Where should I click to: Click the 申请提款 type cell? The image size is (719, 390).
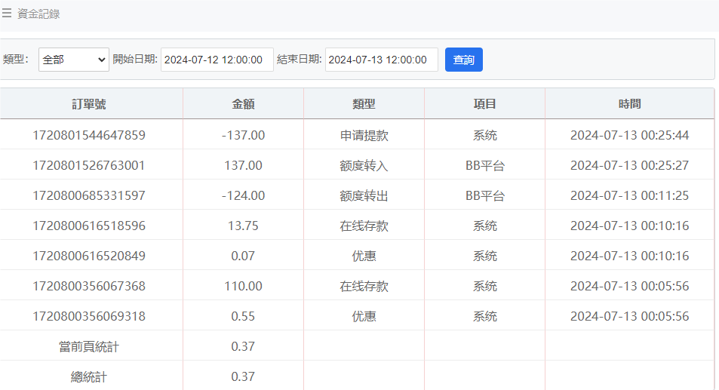364,135
